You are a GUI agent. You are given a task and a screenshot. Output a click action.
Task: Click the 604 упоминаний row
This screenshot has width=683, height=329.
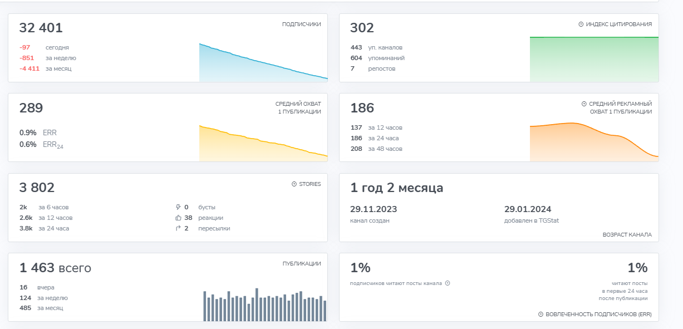click(377, 58)
